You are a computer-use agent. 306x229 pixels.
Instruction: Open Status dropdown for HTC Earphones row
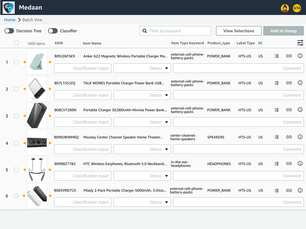pos(142,176)
